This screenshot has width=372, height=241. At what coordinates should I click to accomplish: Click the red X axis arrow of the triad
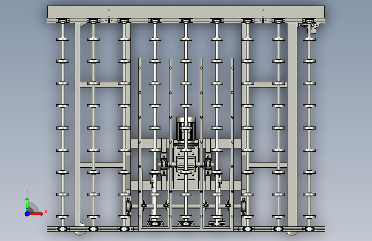(36, 214)
